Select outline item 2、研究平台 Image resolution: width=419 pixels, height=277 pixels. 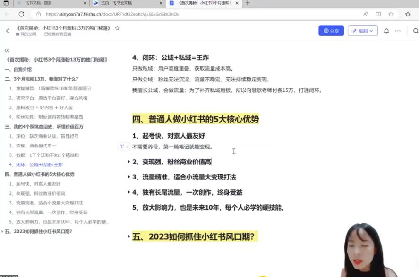tap(48, 98)
